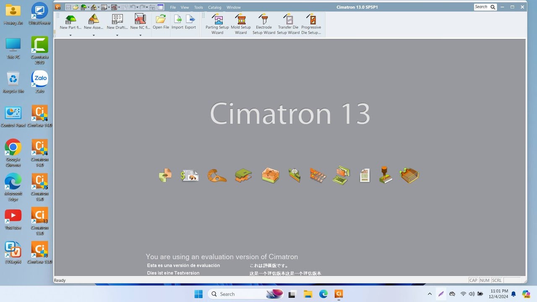Open the undo history dropdown arrow
This screenshot has height=302, width=537.
tap(137, 7)
